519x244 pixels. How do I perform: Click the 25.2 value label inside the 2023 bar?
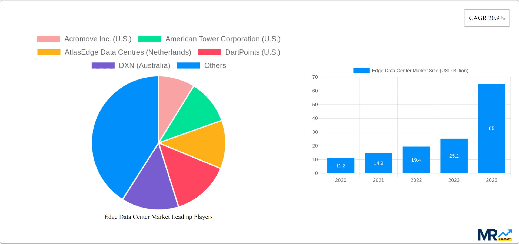point(454,156)
